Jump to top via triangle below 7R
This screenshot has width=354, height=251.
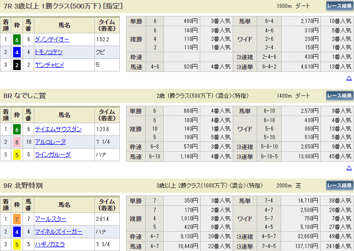[x=349, y=78]
